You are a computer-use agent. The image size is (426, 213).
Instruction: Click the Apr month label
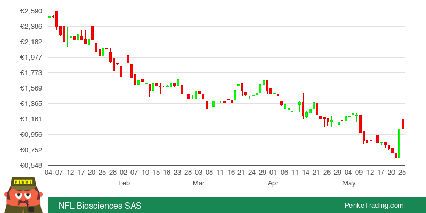[273, 183]
